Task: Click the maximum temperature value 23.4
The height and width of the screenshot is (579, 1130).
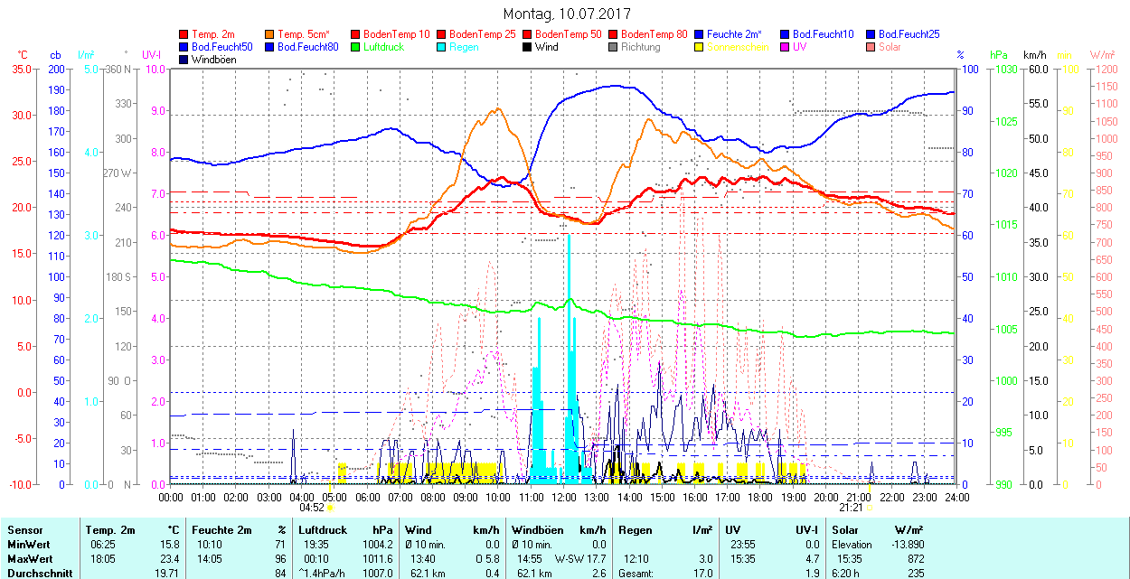Action: [169, 559]
